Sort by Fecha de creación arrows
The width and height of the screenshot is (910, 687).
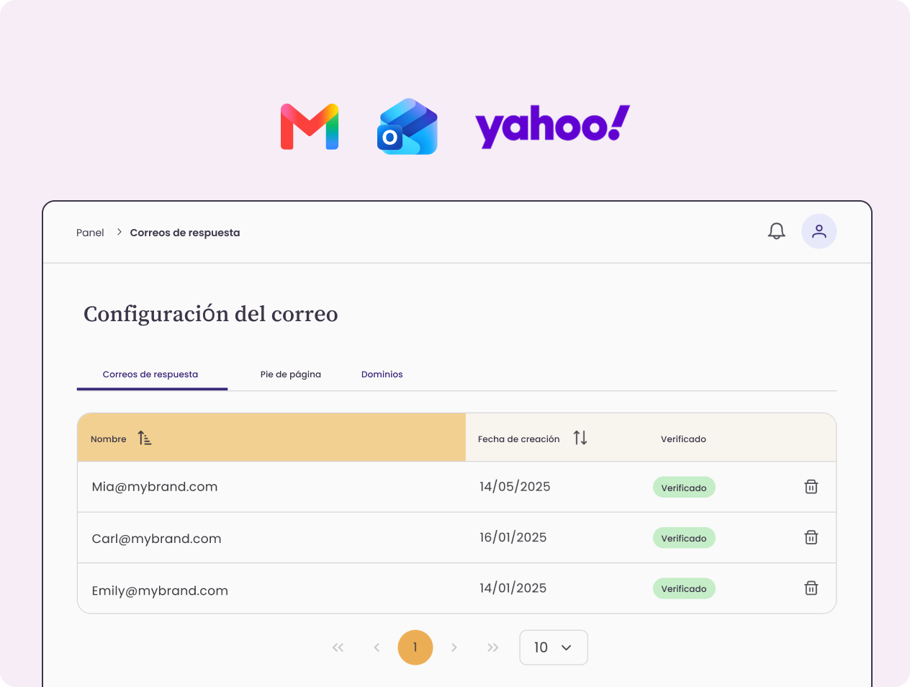(x=580, y=438)
